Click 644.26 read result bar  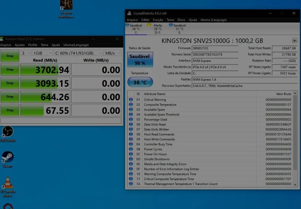tap(45, 97)
